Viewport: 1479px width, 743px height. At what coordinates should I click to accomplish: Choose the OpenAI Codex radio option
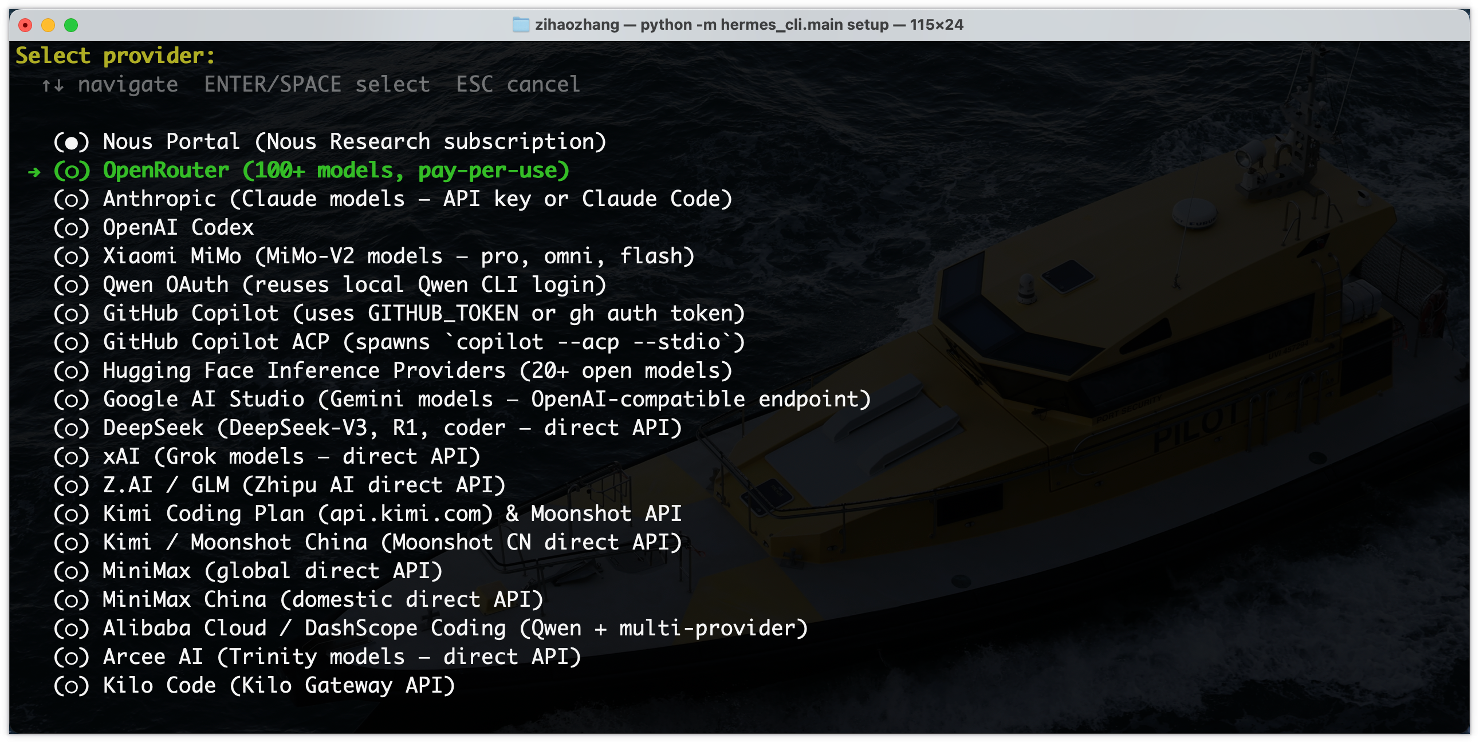point(71,228)
